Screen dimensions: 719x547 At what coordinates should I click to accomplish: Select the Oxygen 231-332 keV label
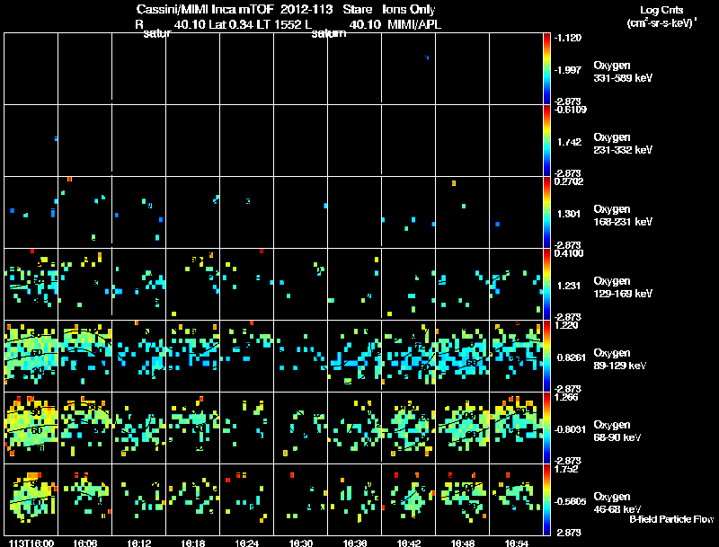click(x=623, y=144)
